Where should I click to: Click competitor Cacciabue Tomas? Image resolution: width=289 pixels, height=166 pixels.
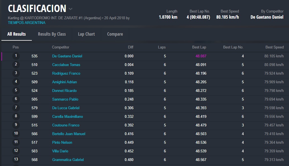point(66,65)
